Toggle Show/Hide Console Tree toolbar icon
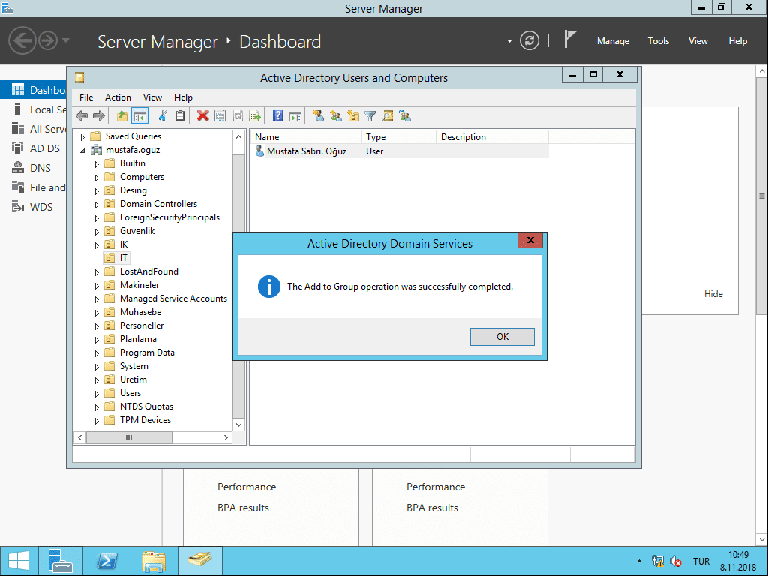The width and height of the screenshot is (768, 576). click(x=140, y=116)
